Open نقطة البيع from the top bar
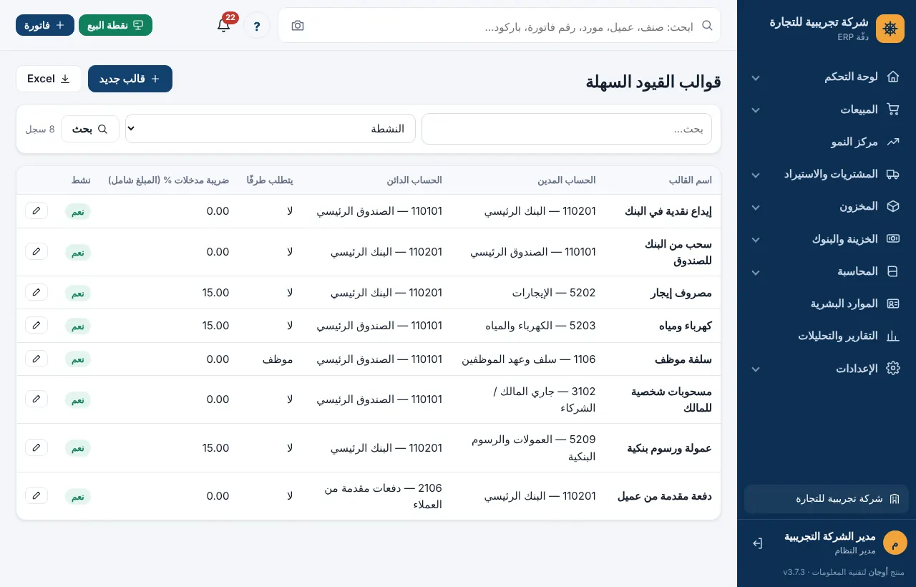 (115, 25)
